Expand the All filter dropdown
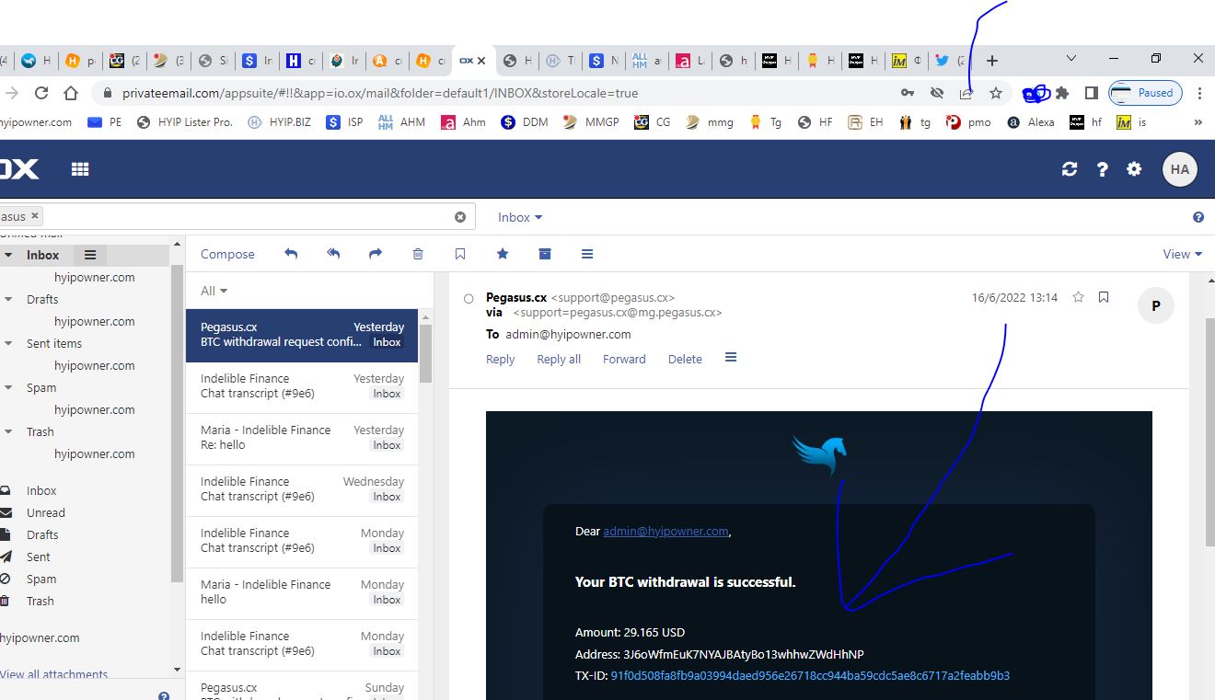The image size is (1215, 700). tap(214, 291)
